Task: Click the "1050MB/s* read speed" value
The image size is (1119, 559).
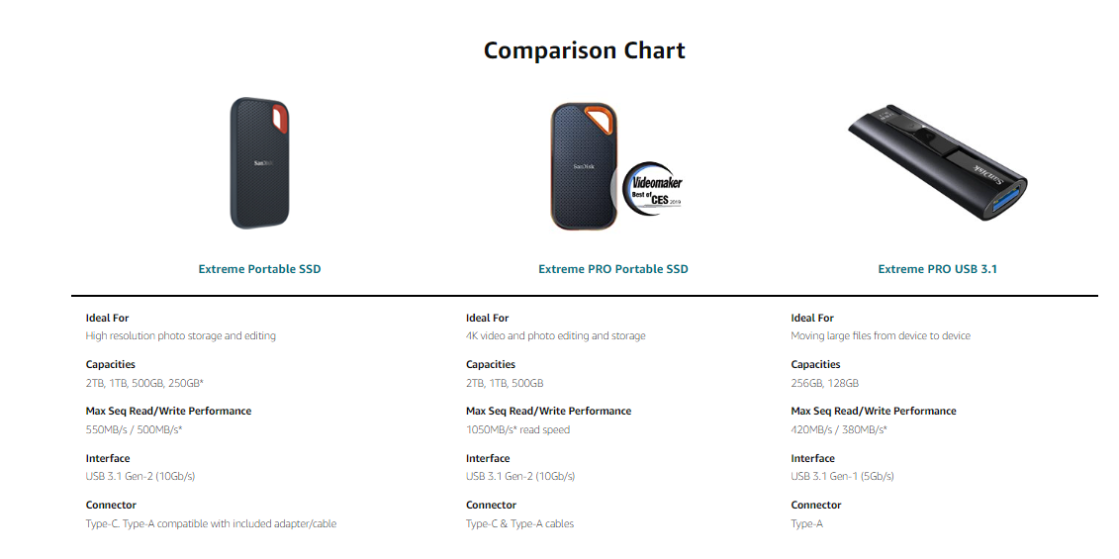Action: [x=517, y=429]
